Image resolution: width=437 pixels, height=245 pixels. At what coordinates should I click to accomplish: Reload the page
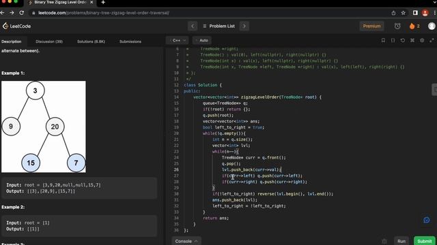21,13
